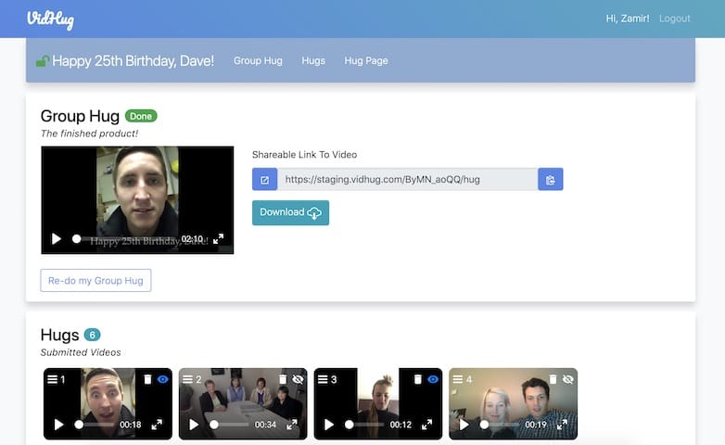Click reorder handle on hug video 3
This screenshot has width=725, height=445.
(x=323, y=379)
